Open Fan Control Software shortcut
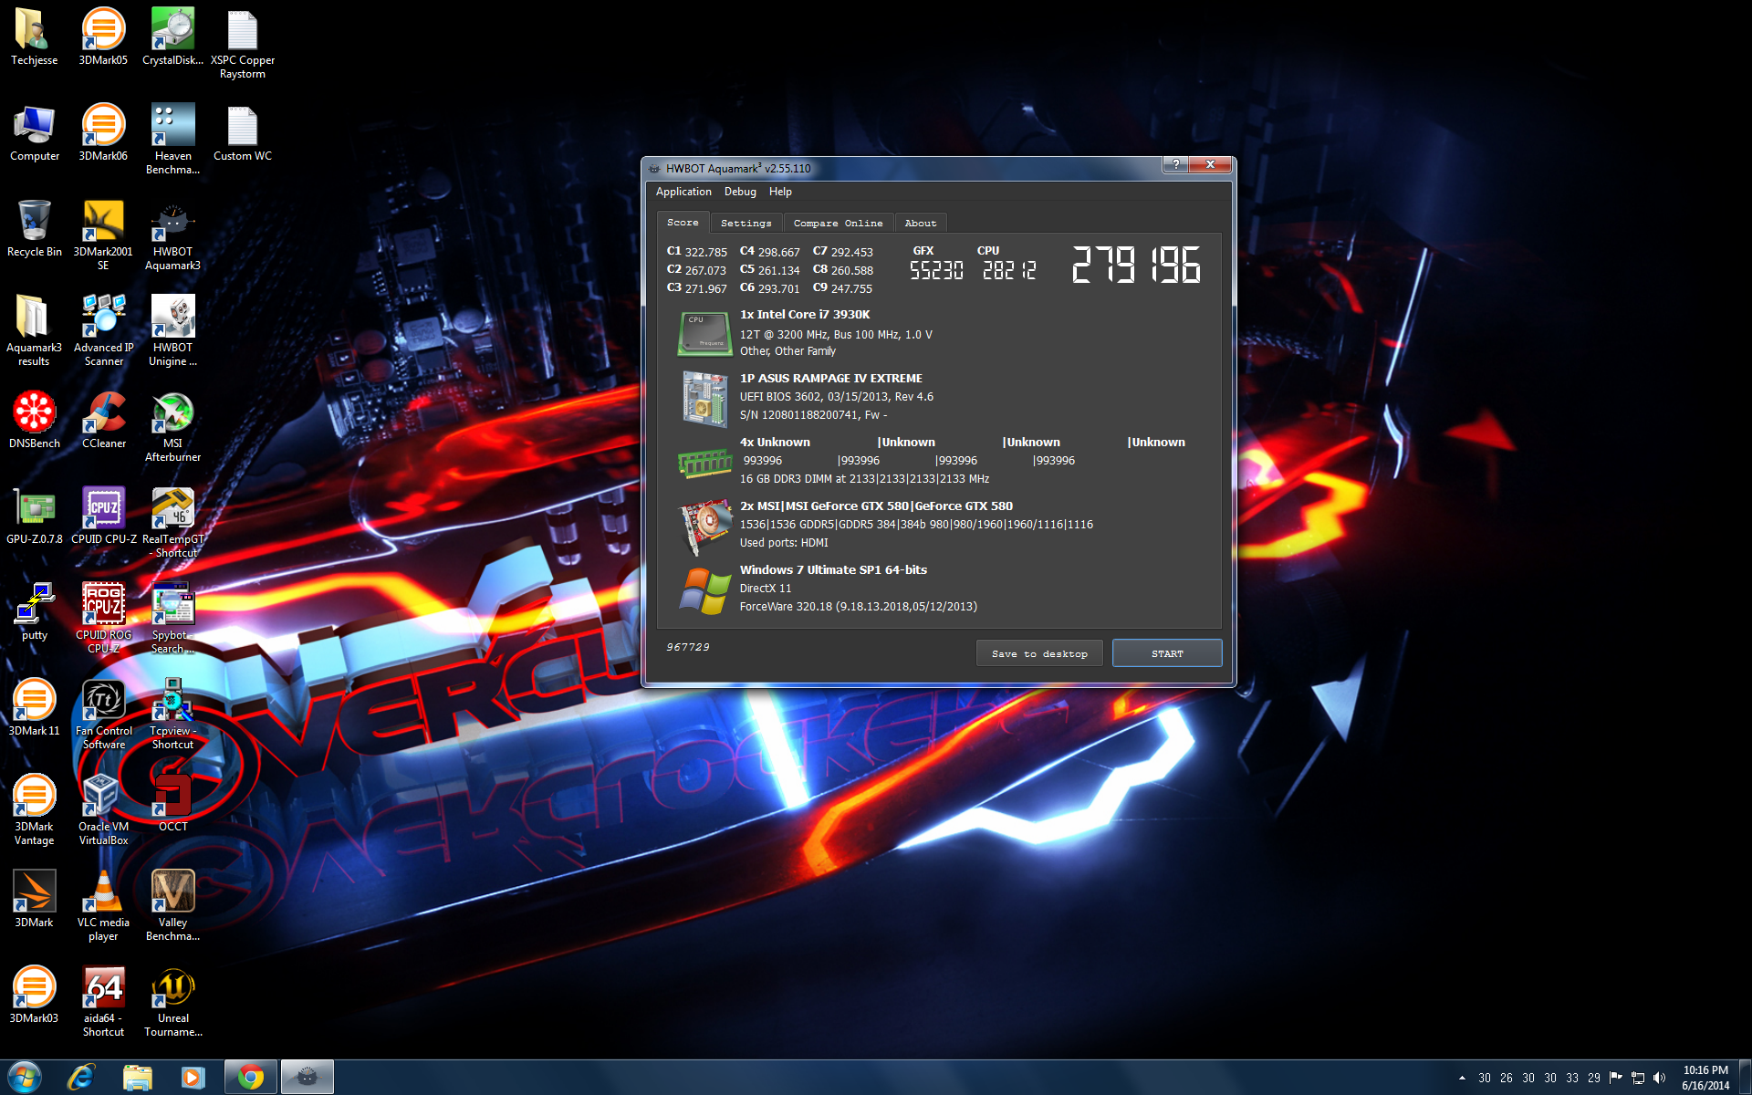Viewport: 1752px width, 1095px height. (x=103, y=714)
